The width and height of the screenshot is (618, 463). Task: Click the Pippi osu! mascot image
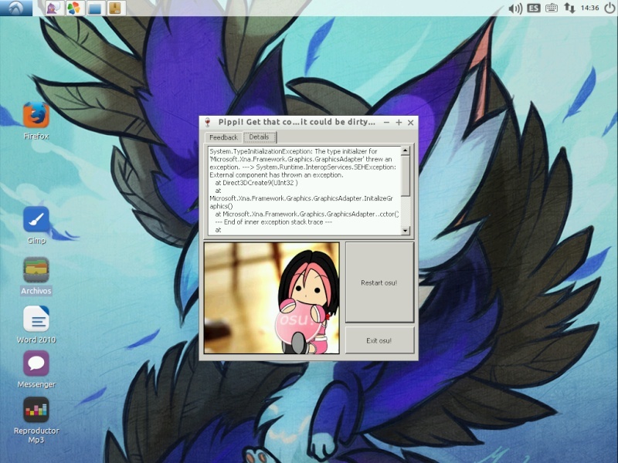point(272,298)
